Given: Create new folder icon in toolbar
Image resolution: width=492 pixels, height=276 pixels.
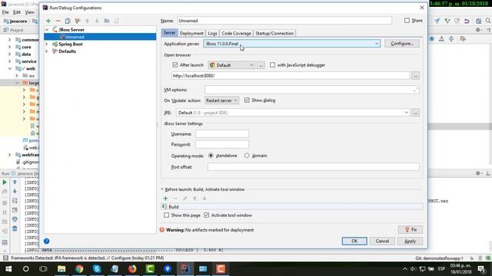Looking at the screenshot, I should click(107, 21).
